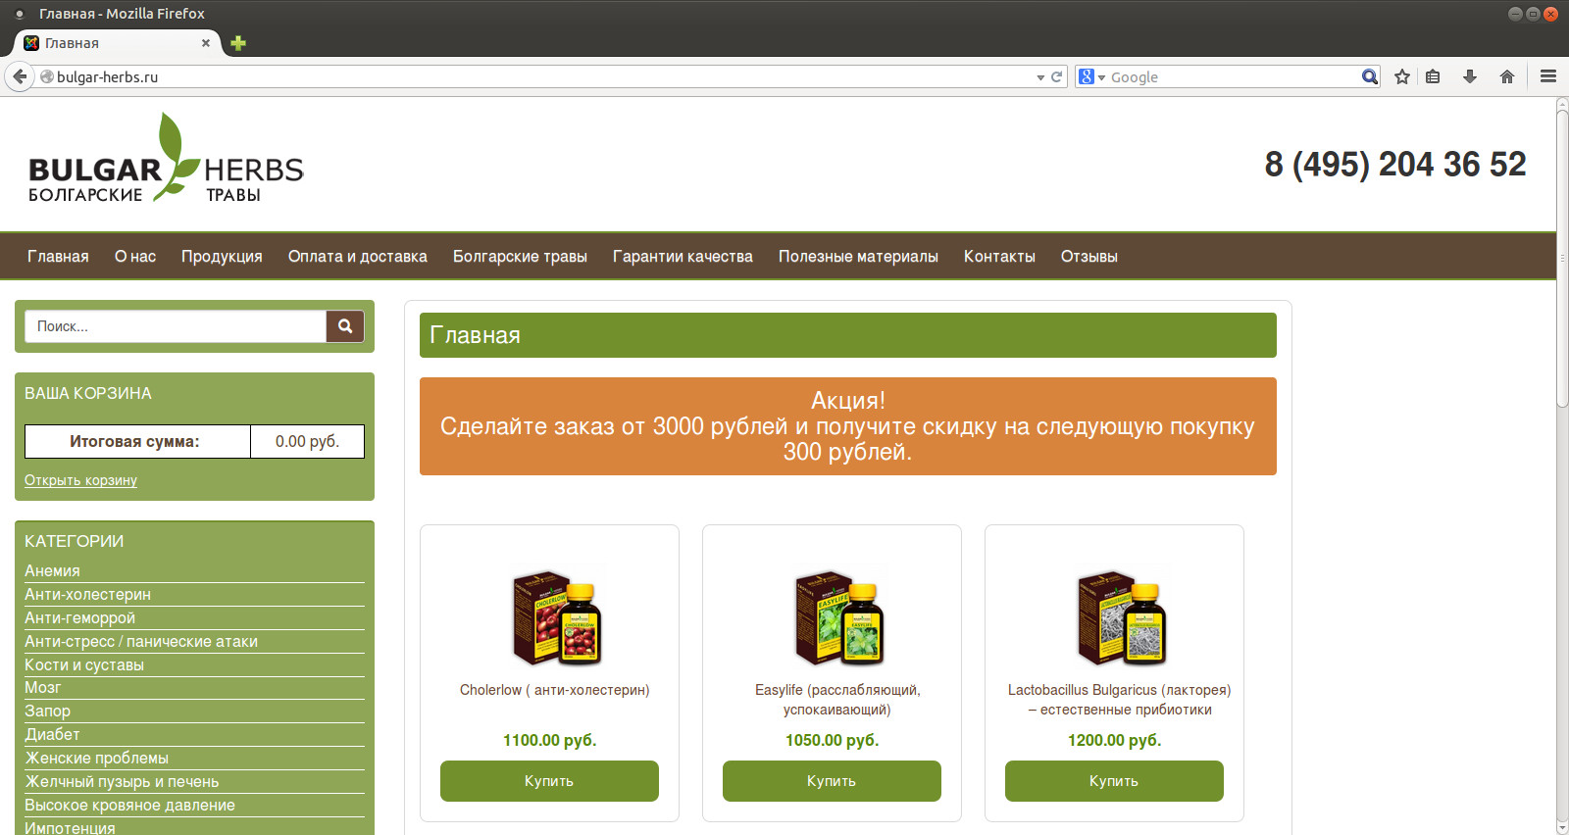Click Купить under Cholerlow product
Image resolution: width=1569 pixels, height=835 pixels.
[x=549, y=781]
